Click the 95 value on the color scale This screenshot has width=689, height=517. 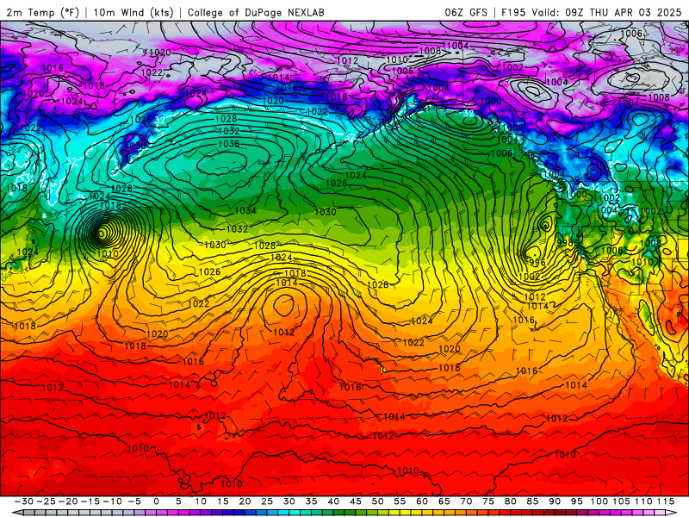click(576, 501)
